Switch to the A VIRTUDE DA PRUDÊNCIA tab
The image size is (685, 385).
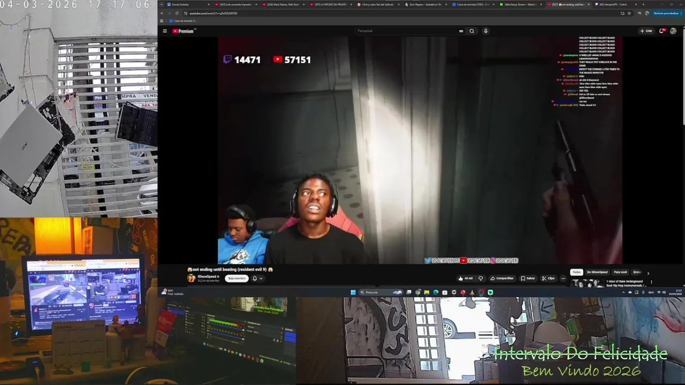tap(332, 4)
